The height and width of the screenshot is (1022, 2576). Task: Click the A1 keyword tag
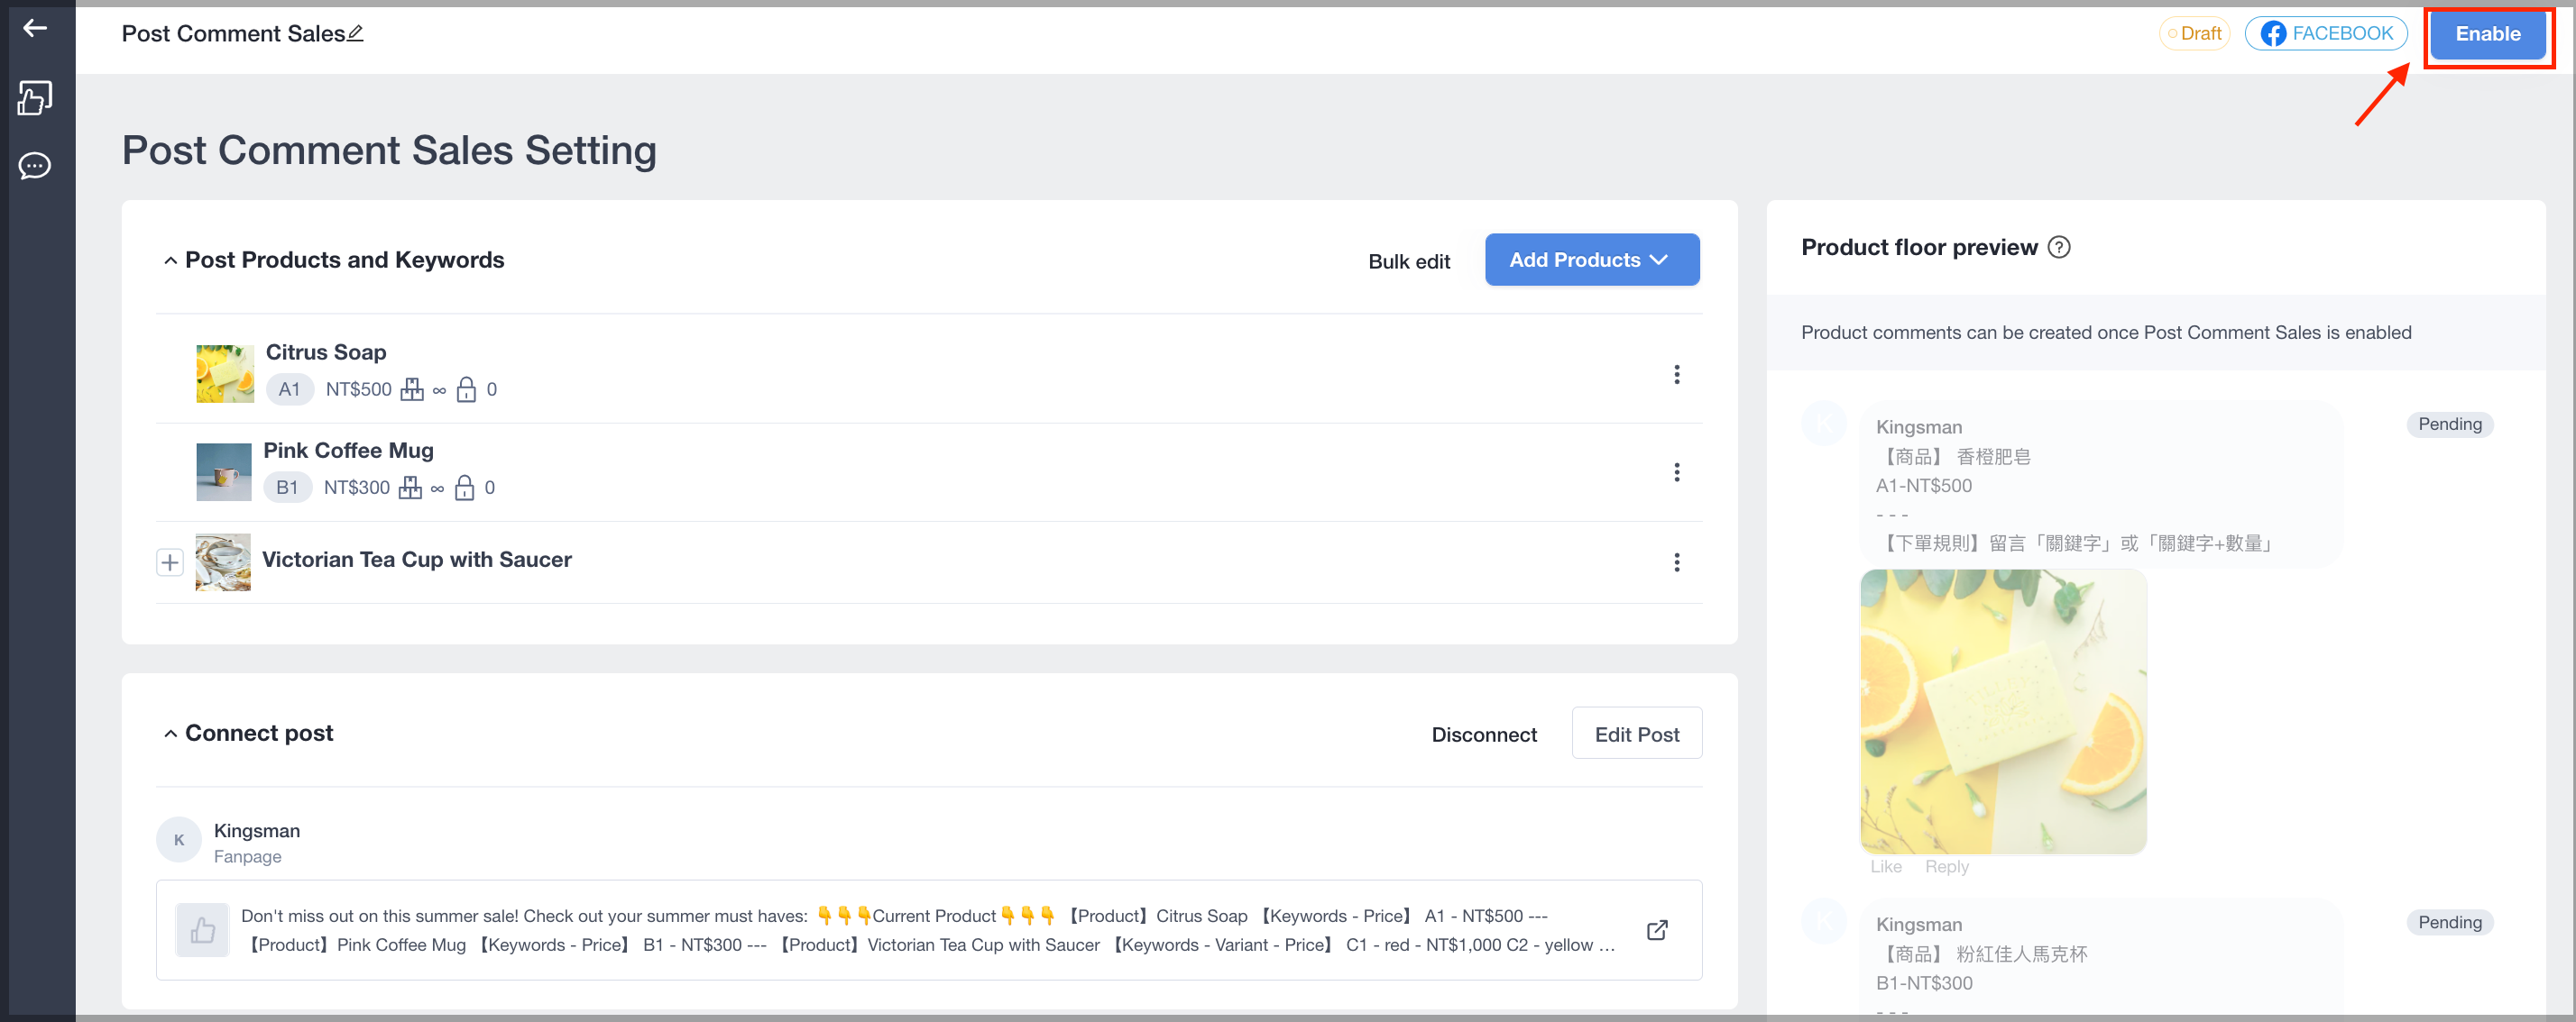pyautogui.click(x=289, y=389)
